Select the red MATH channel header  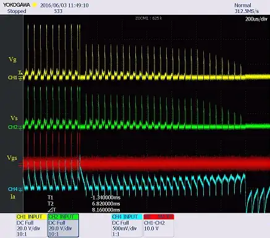pos(159,217)
